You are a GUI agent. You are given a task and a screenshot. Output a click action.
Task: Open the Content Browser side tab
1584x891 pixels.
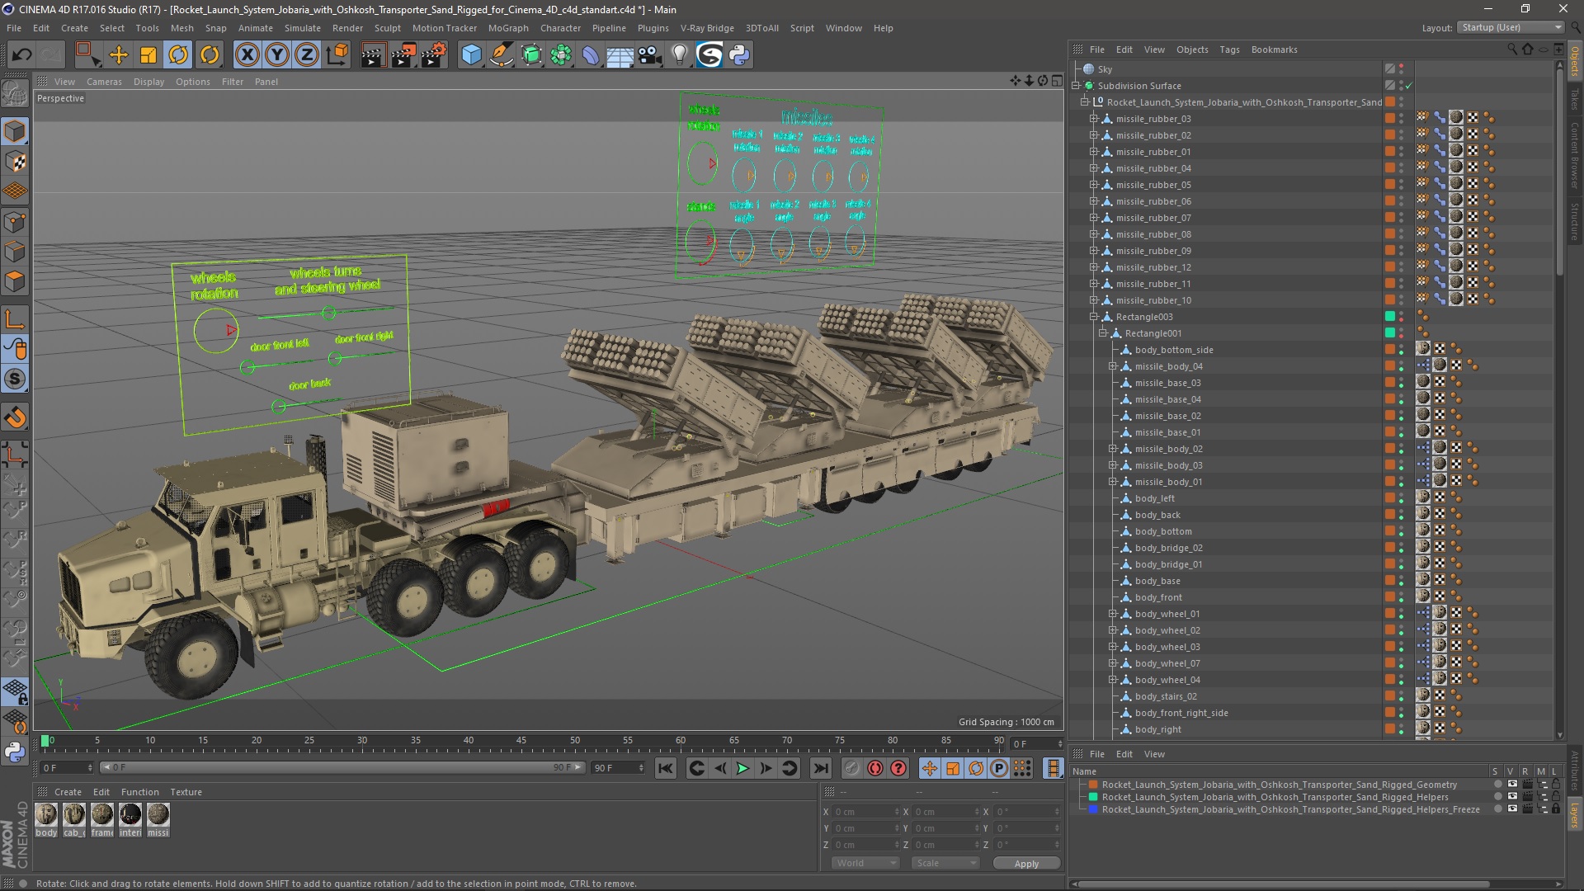[x=1574, y=155]
